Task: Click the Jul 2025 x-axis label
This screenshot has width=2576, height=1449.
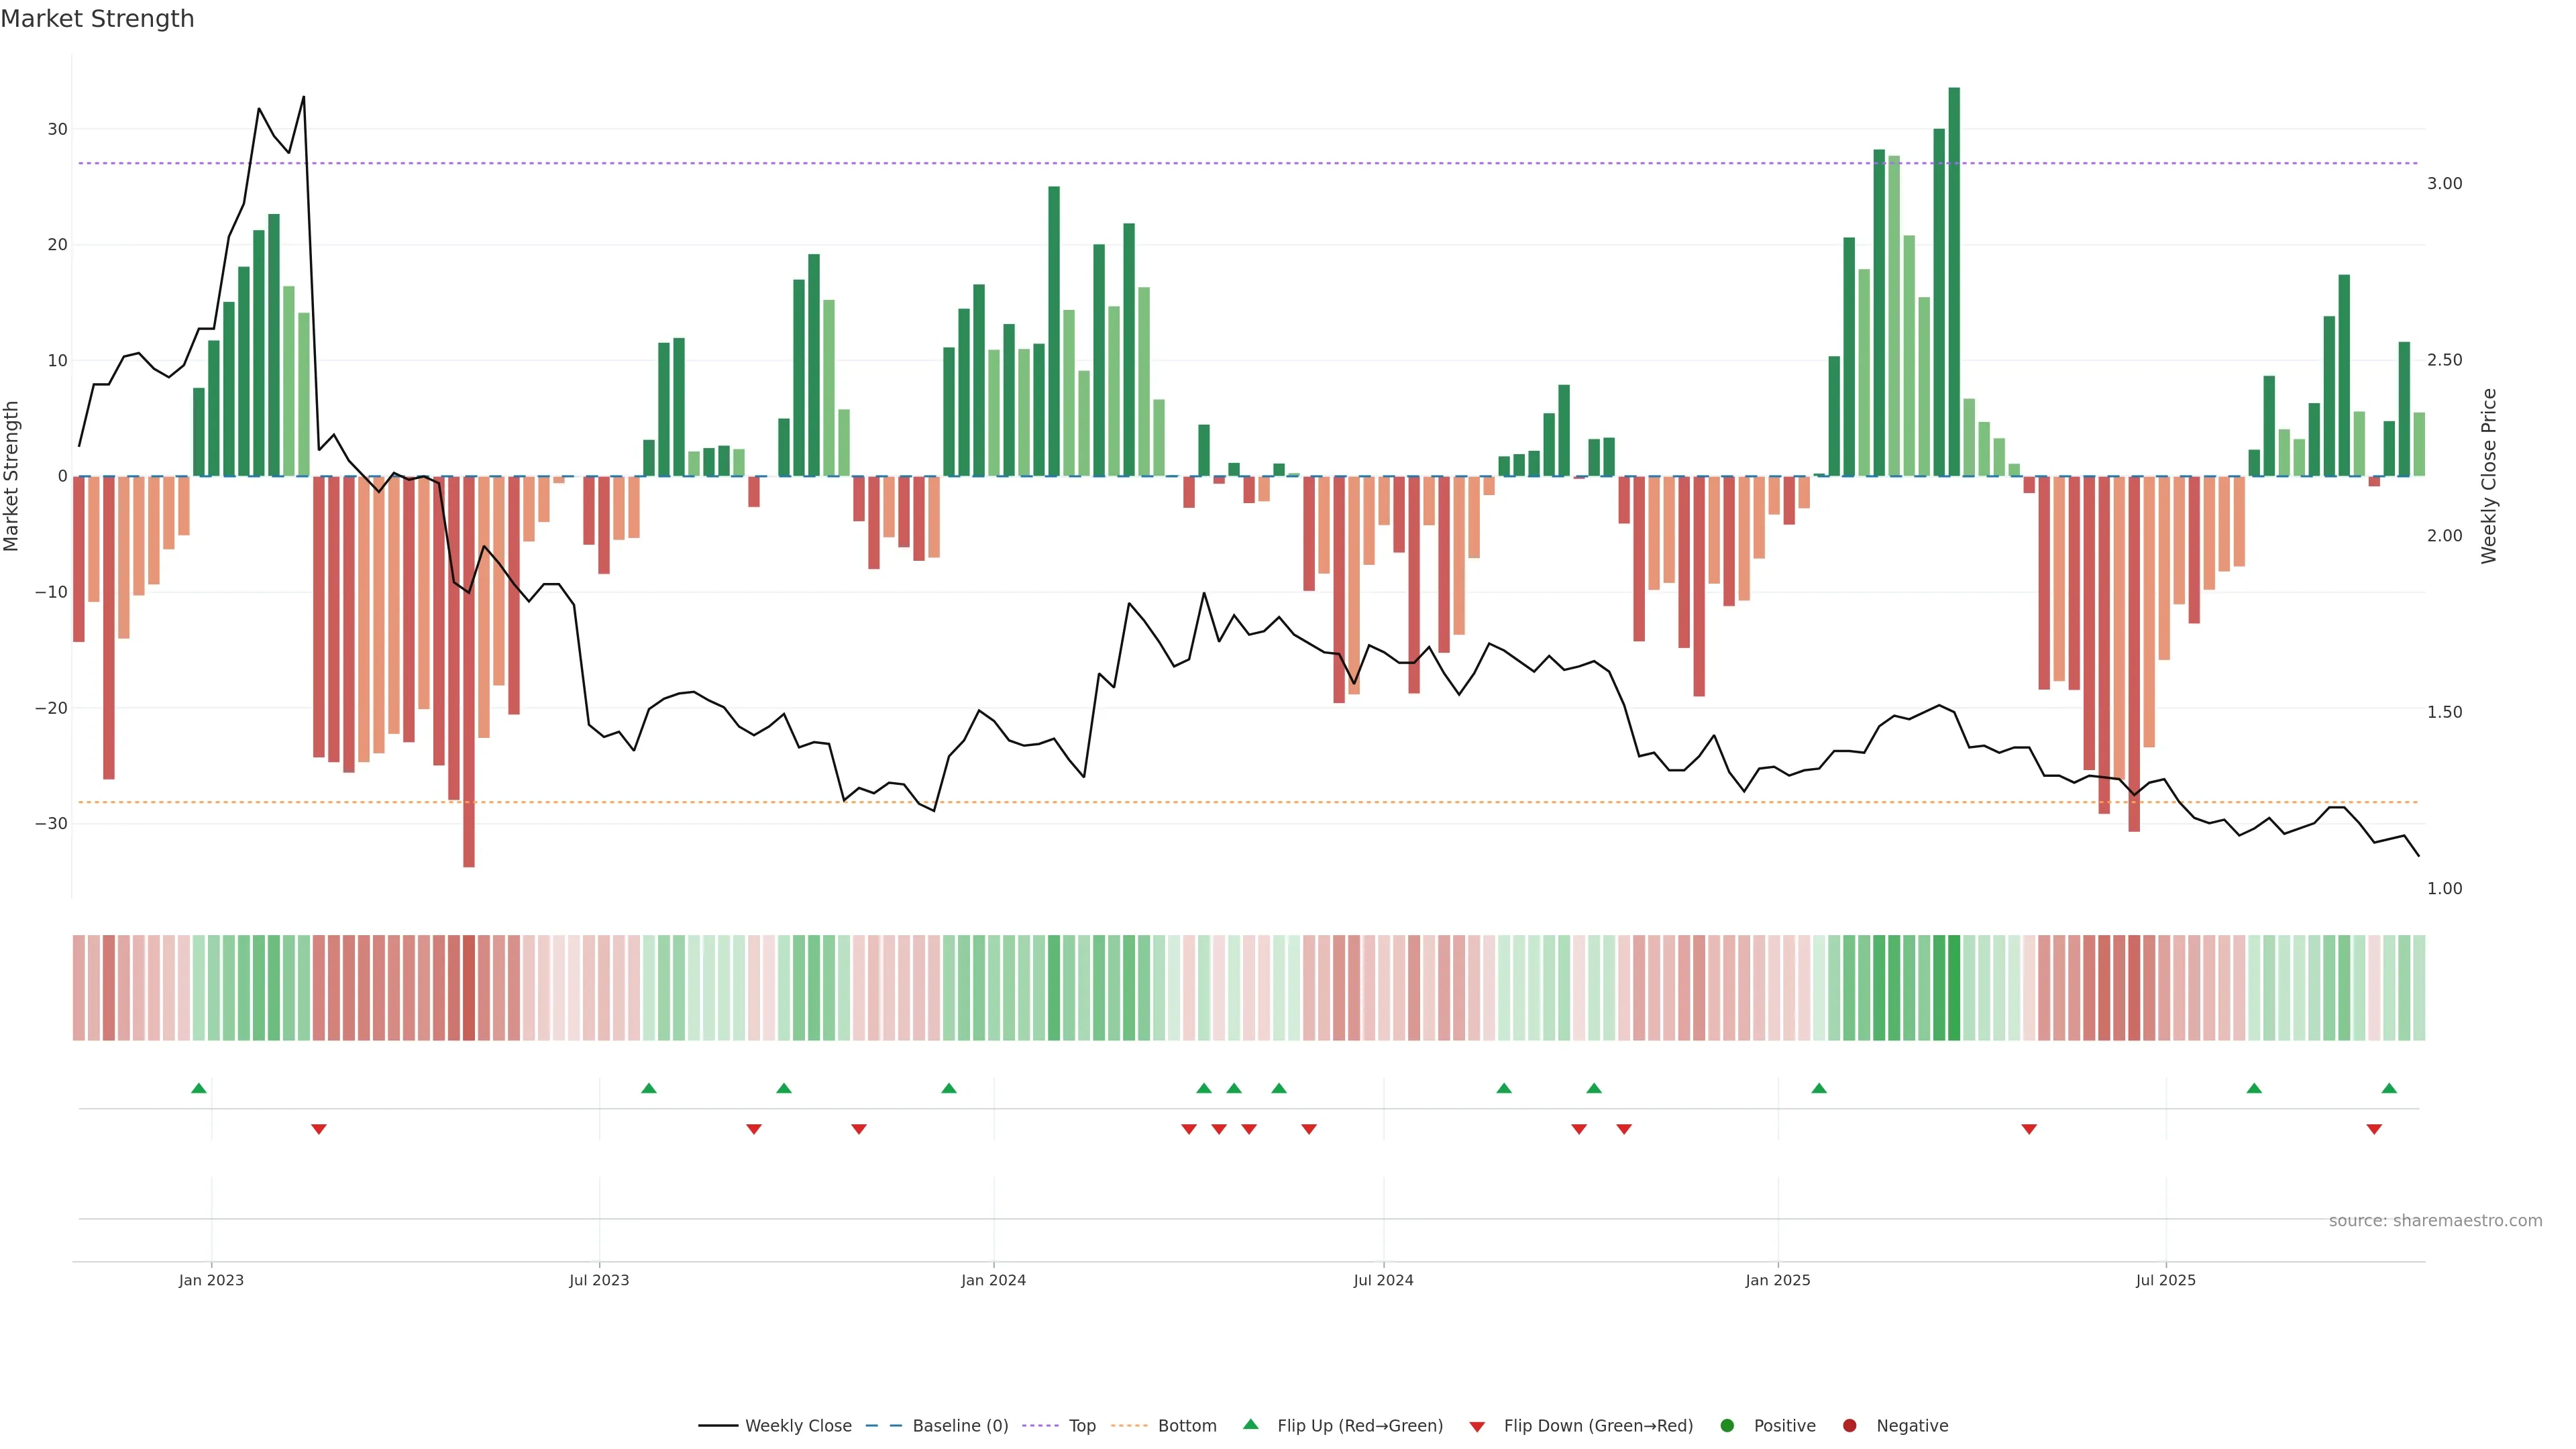Action: click(2165, 1280)
